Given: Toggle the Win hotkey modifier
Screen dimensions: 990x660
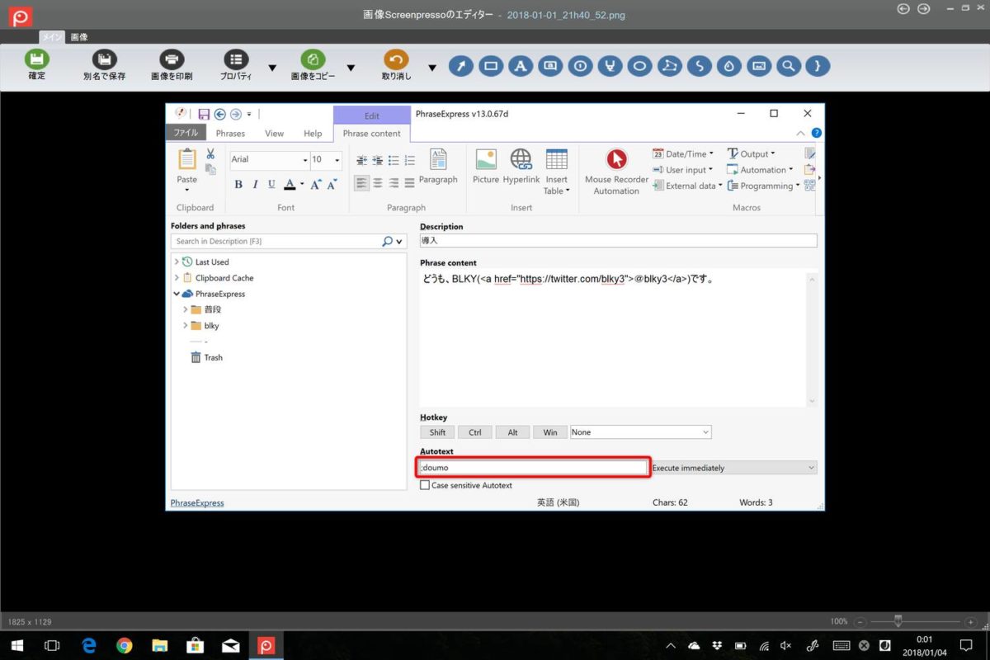Looking at the screenshot, I should [x=550, y=432].
